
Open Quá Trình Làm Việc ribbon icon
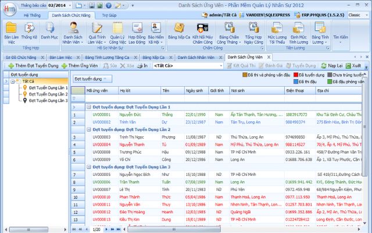(x=97, y=33)
